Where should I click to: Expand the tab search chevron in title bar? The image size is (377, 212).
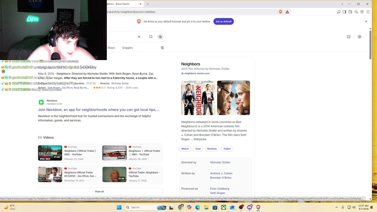tap(342, 4)
